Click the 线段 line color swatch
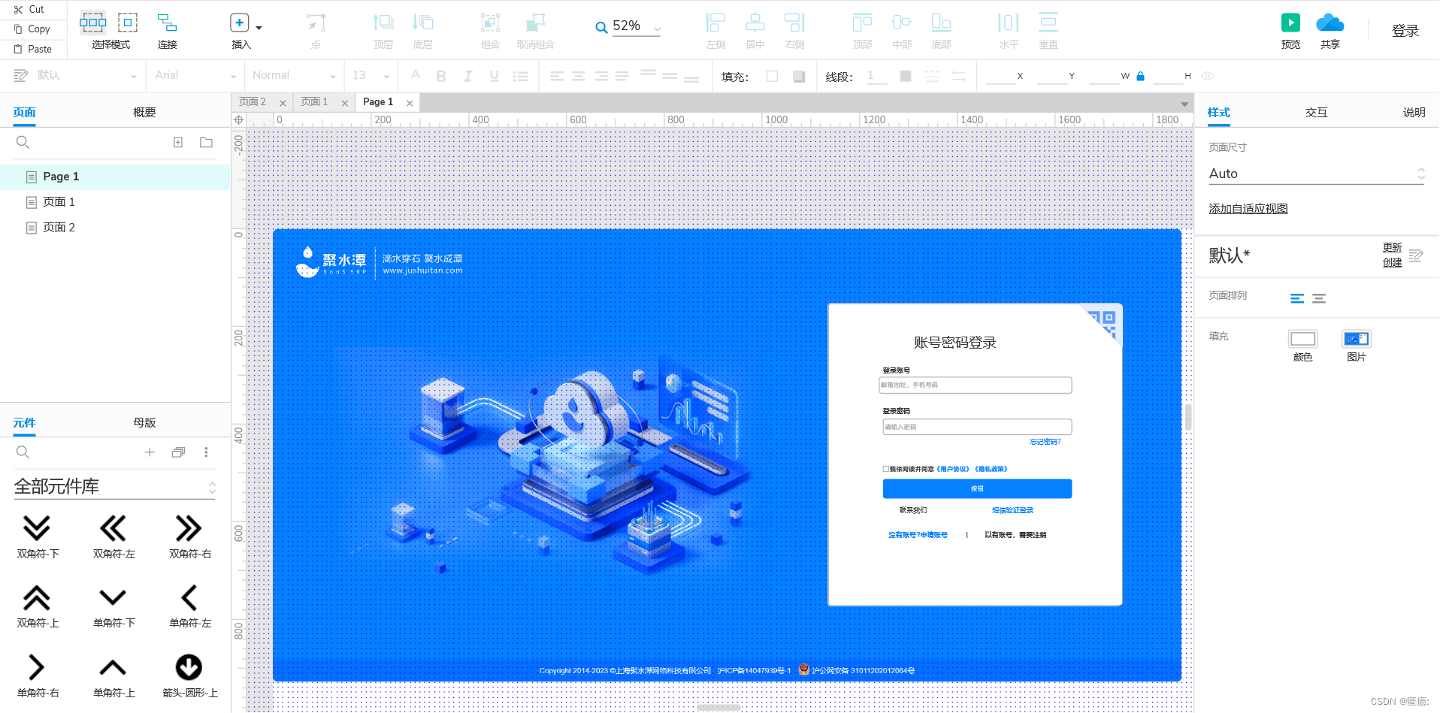This screenshot has width=1440, height=713. tap(906, 76)
